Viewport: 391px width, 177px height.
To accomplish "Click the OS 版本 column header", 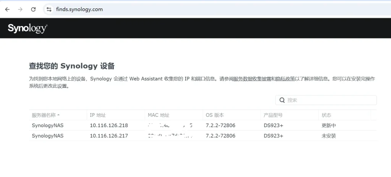I will (215, 115).
